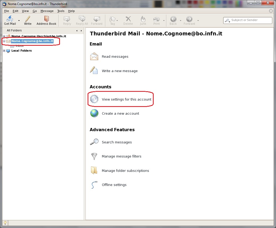Image resolution: width=276 pixels, height=228 pixels.
Task: Click the activity throbber icon in menu bar
Action: [x=271, y=11]
